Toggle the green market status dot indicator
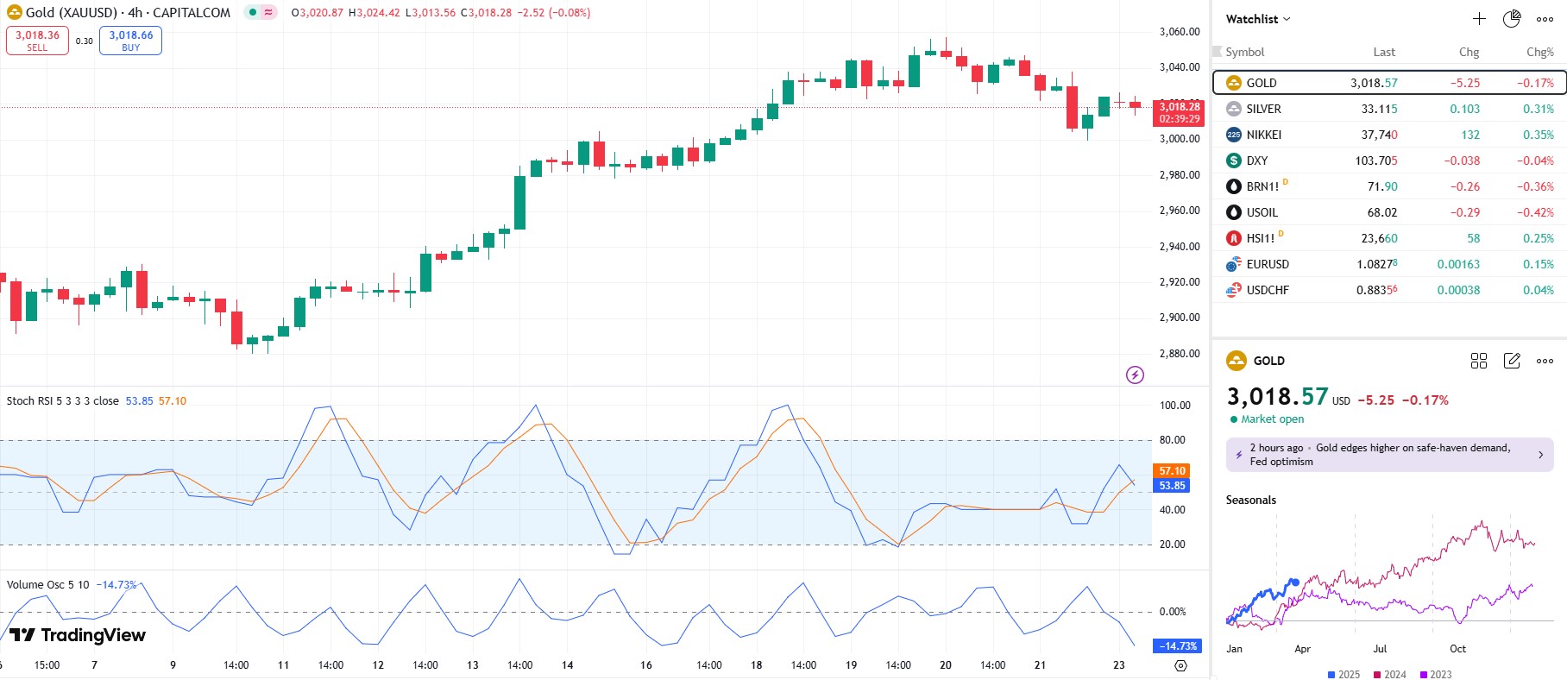The image size is (1567, 680). coord(253,12)
